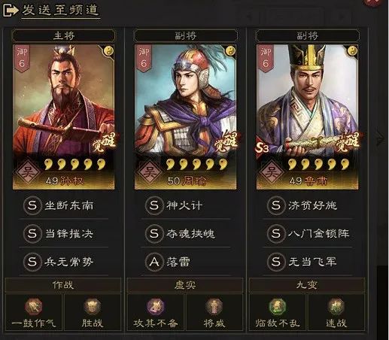Open the 一鼓作气 tactic icon
The width and height of the screenshot is (389, 340).
33,307
